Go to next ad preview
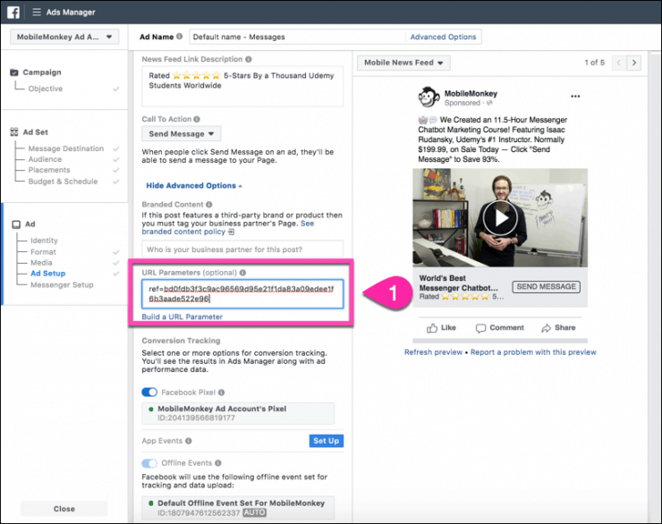Screen dimensions: 662x524 pyautogui.click(x=633, y=63)
